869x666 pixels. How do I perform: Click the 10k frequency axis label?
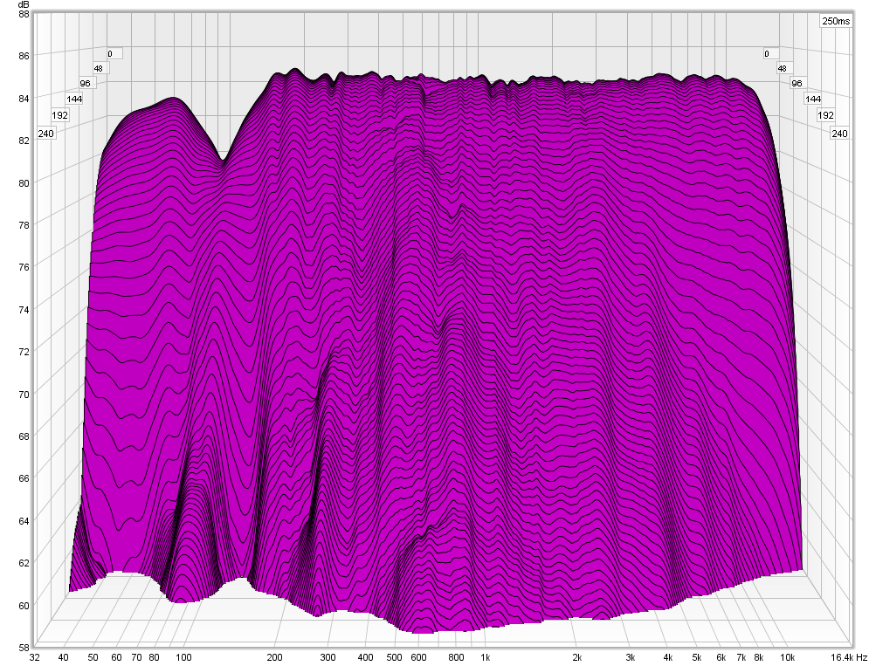pyautogui.click(x=787, y=657)
